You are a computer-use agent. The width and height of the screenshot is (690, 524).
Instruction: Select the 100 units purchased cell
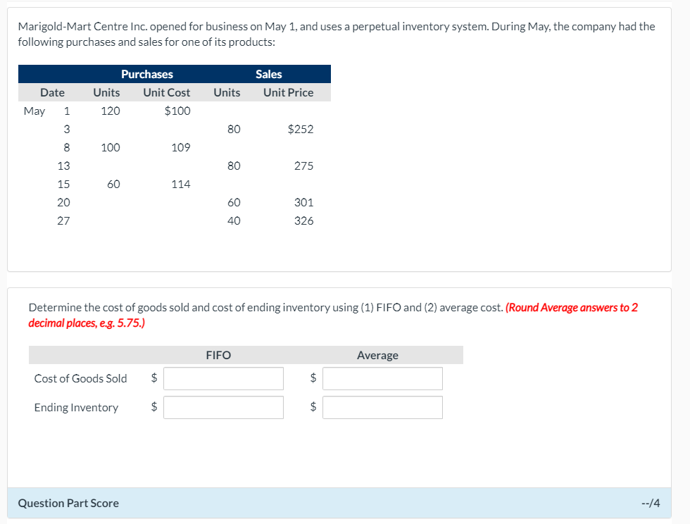coord(111,147)
